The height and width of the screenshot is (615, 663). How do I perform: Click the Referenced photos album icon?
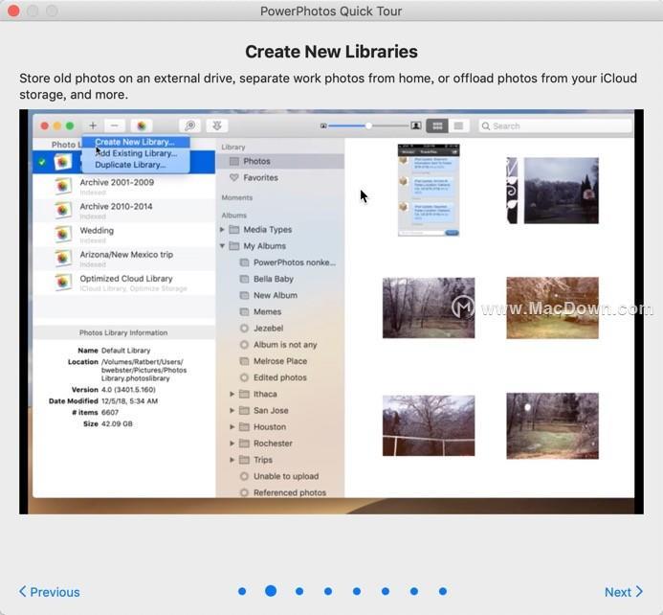click(244, 492)
